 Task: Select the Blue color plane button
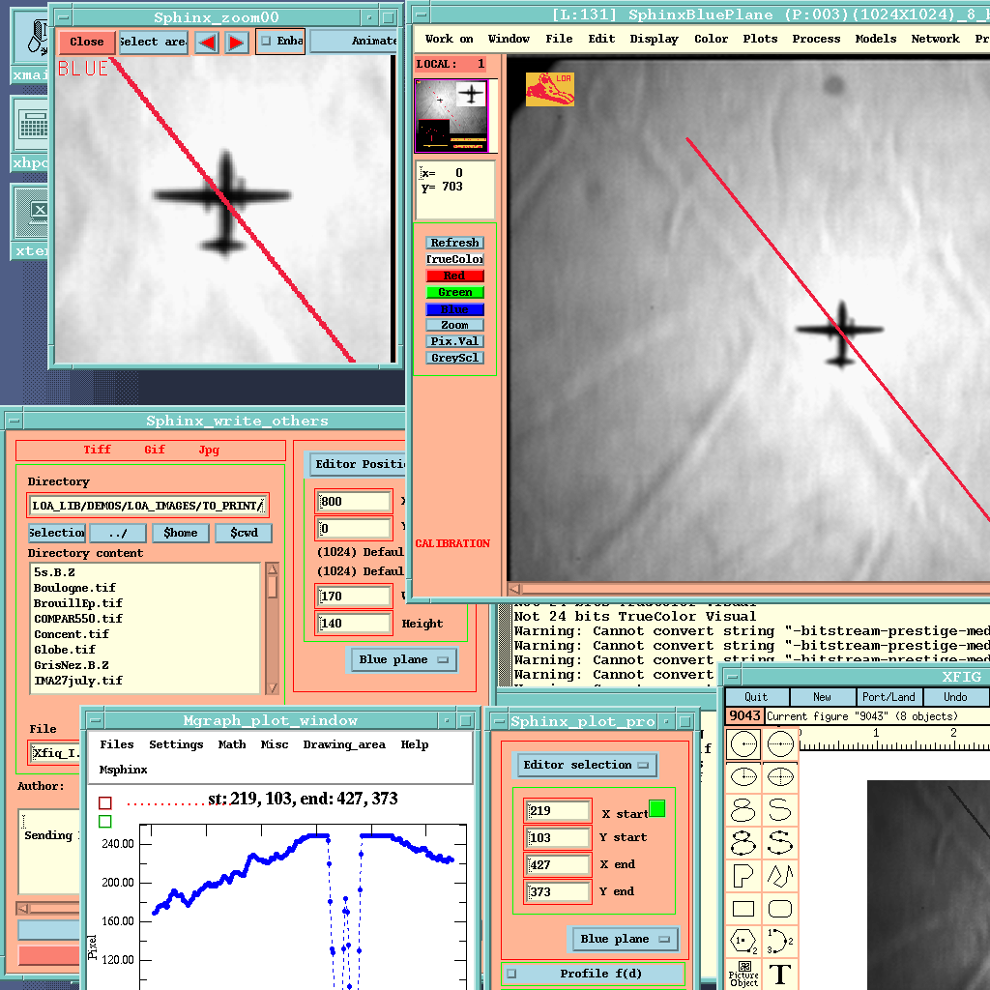pyautogui.click(x=454, y=309)
